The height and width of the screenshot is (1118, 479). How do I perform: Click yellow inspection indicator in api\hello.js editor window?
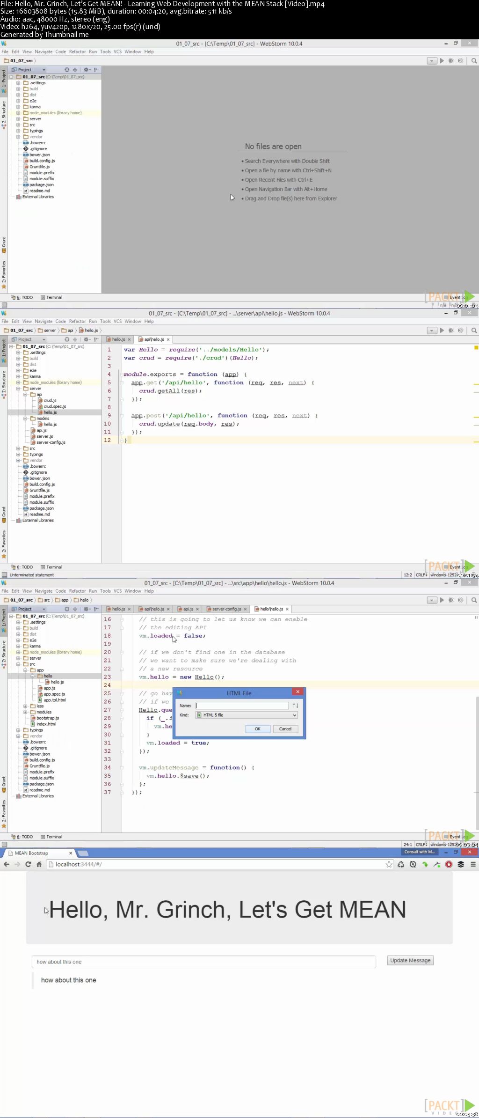point(476,348)
